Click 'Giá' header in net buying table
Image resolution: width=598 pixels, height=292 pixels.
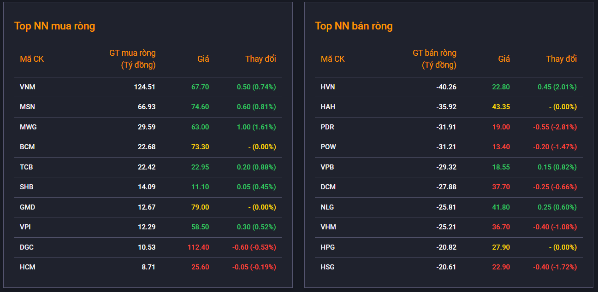tap(203, 59)
